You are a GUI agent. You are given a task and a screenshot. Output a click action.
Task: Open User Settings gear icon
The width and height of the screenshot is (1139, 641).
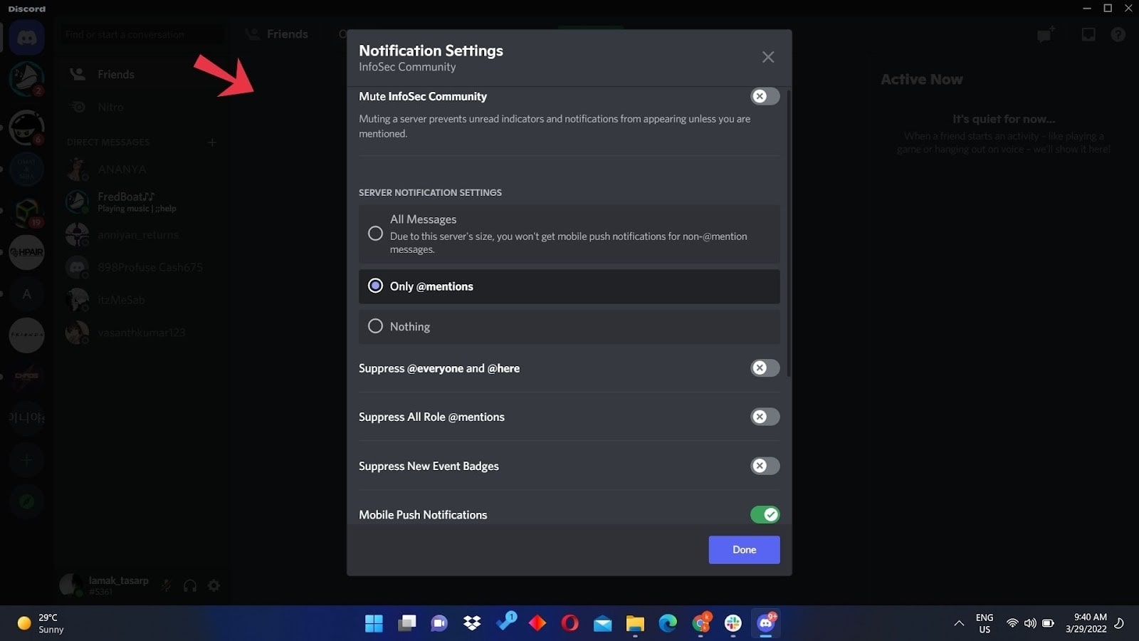click(x=214, y=585)
